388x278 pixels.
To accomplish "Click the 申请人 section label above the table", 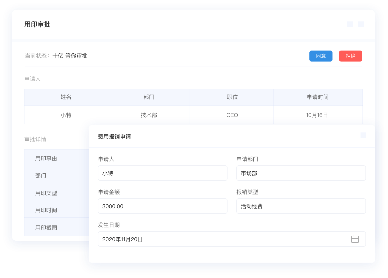I will pyautogui.click(x=33, y=79).
